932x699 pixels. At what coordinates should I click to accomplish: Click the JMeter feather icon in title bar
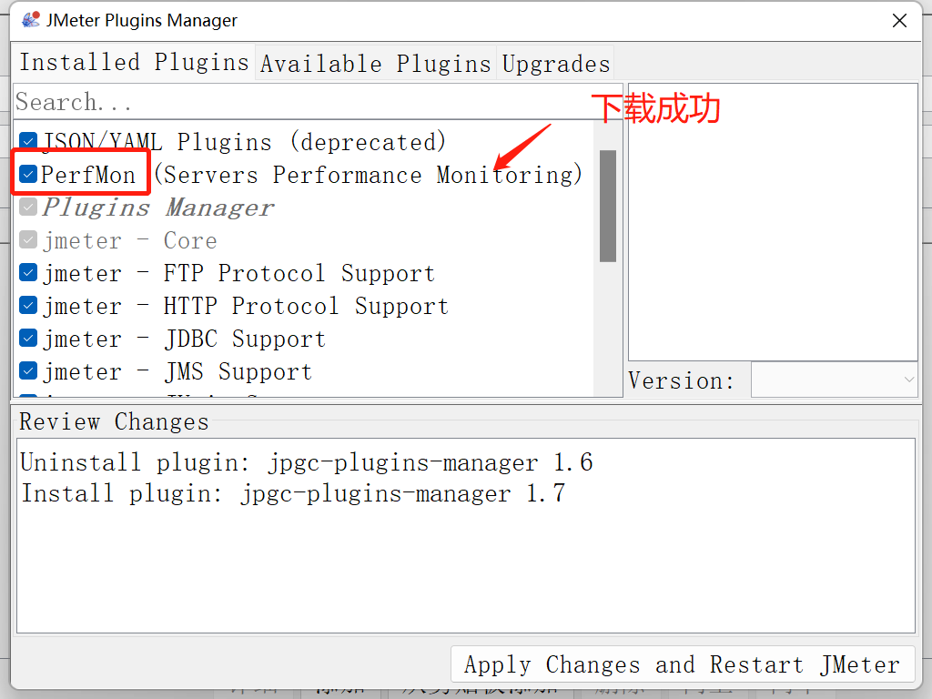point(30,20)
